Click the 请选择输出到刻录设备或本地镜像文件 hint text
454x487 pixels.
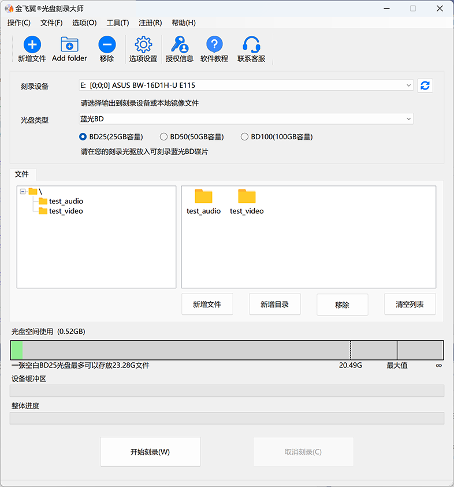pos(140,103)
